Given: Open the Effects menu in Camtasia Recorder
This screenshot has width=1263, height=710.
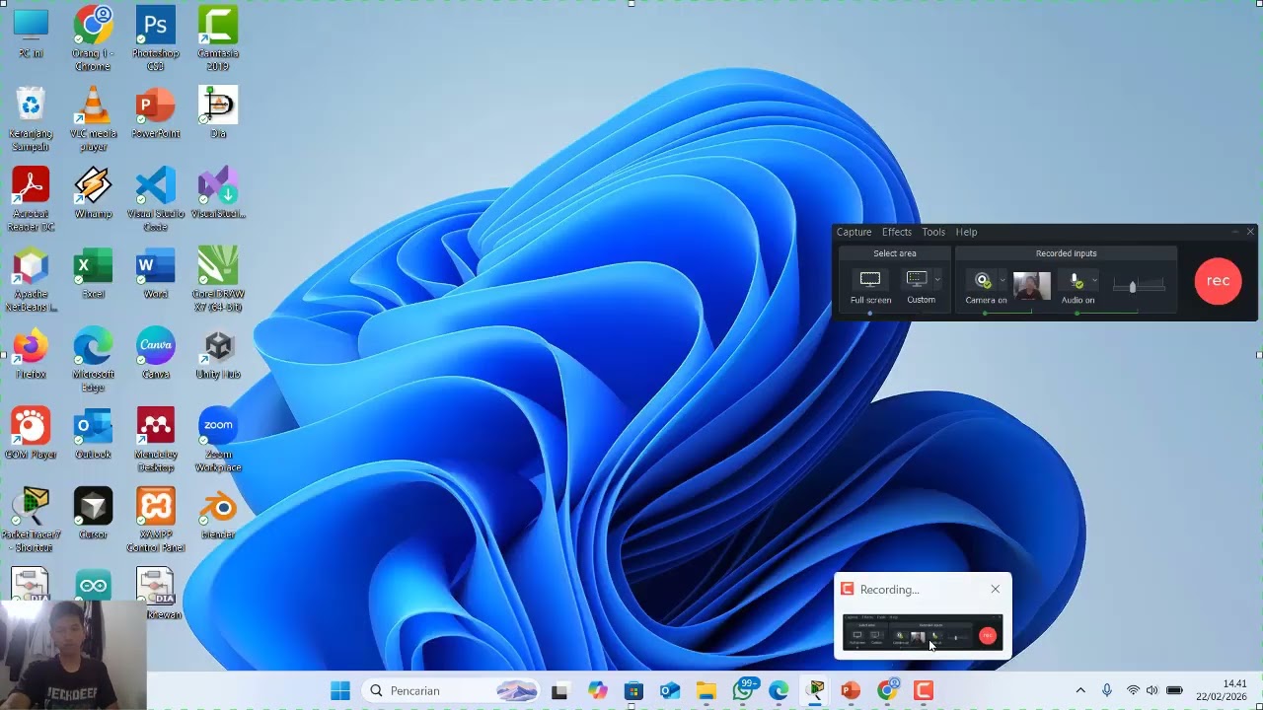Looking at the screenshot, I should (896, 232).
